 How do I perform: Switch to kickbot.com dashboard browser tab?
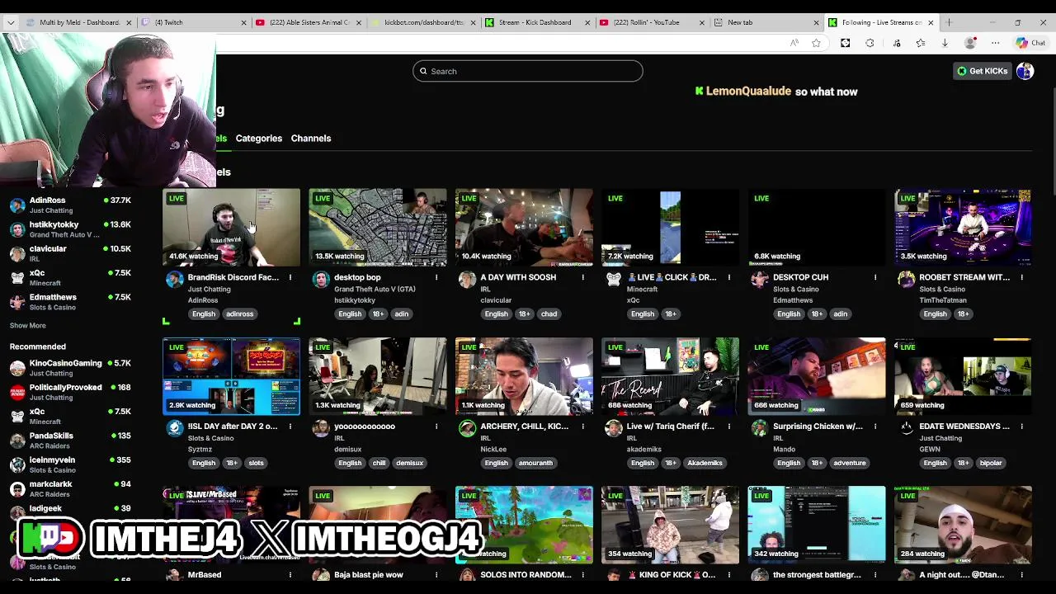(421, 22)
